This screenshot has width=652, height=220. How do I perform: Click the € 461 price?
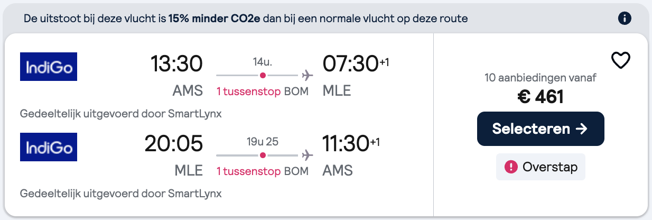[x=541, y=97]
